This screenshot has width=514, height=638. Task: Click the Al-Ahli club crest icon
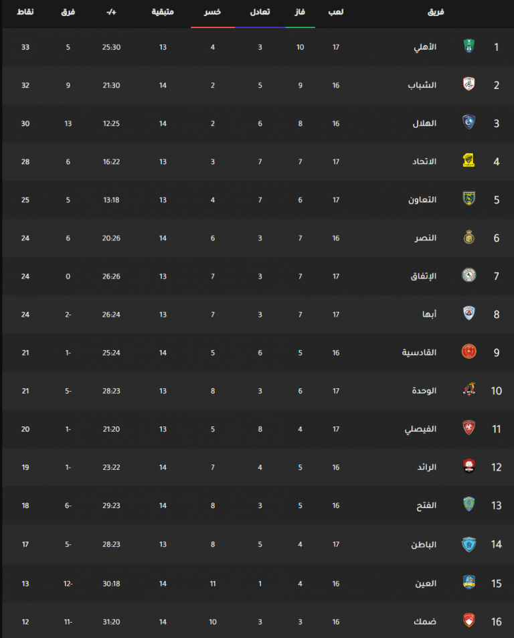pyautogui.click(x=469, y=46)
